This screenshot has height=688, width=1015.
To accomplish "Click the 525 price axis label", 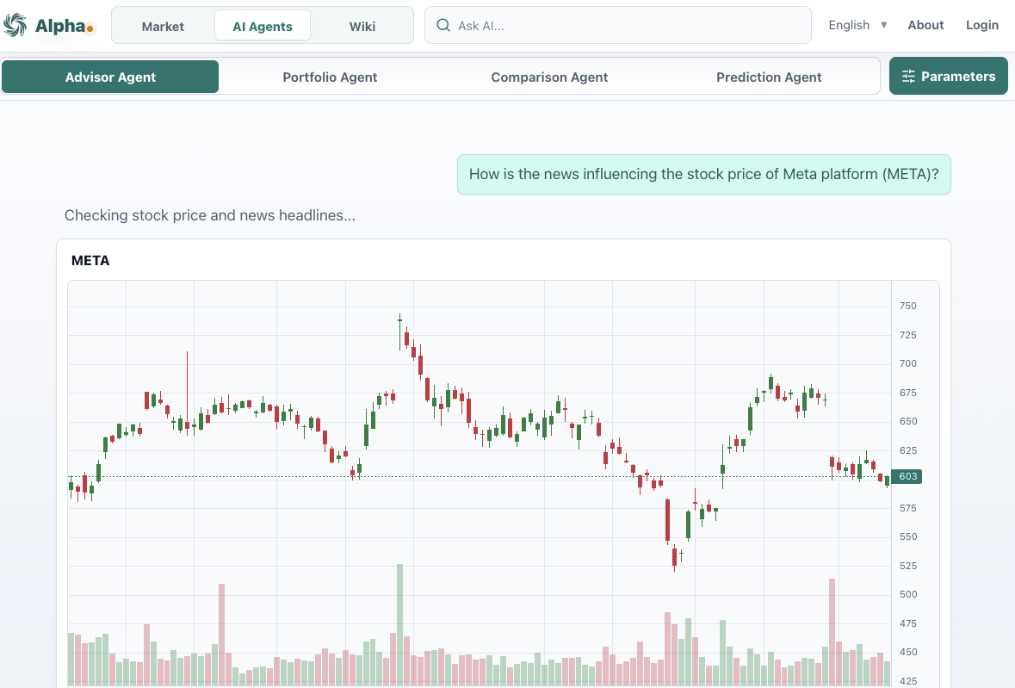I will (x=907, y=566).
